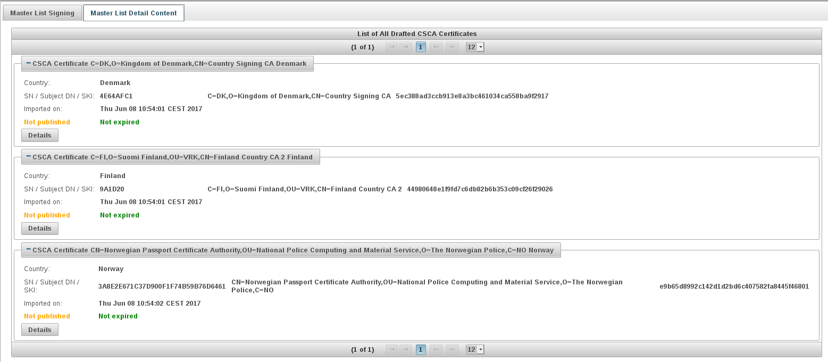The height and width of the screenshot is (362, 828).
Task: Click next page icon in header paginator
Action: (436, 47)
